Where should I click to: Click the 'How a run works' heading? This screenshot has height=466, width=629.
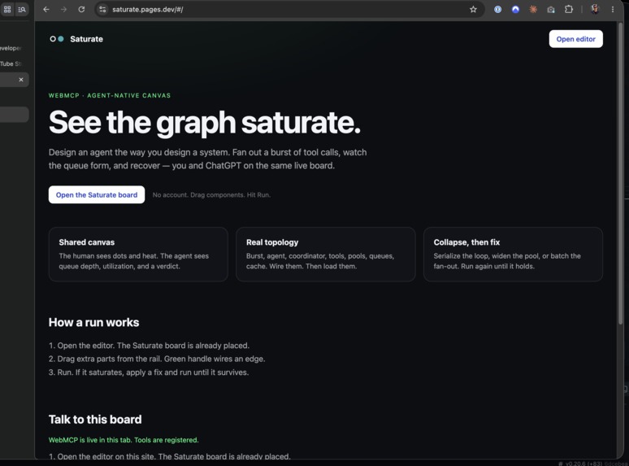click(94, 322)
